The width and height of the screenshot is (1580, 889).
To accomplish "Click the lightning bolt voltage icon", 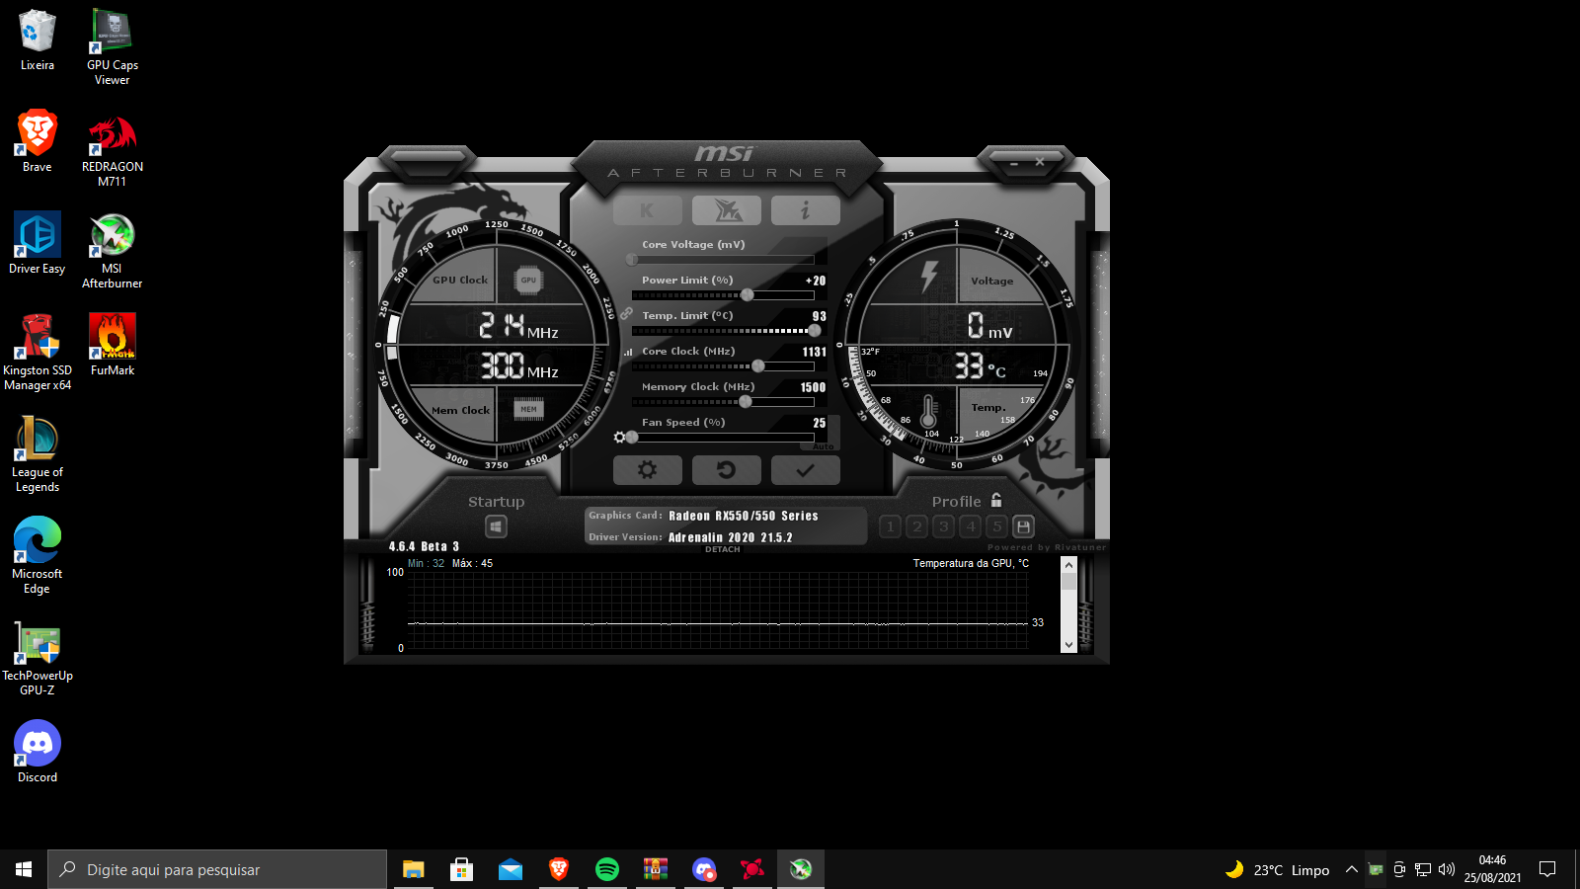I will (929, 276).
